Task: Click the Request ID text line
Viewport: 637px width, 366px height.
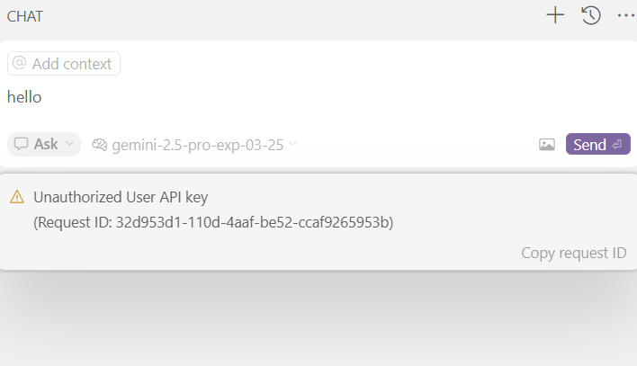Action: pyautogui.click(x=213, y=223)
